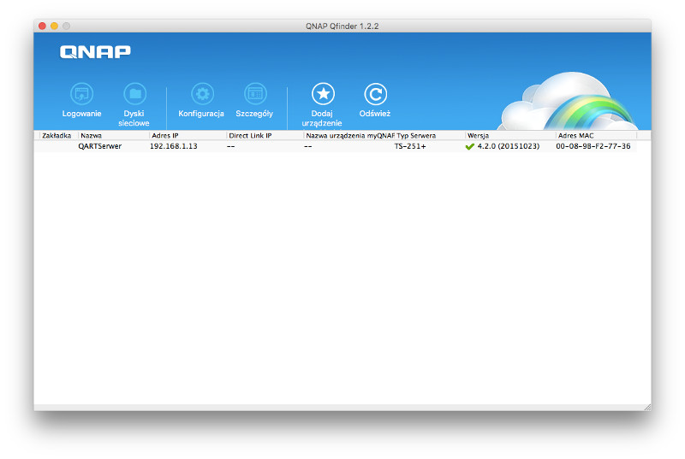Sort by Adres MAC column header
The height and width of the screenshot is (459, 685).
click(x=596, y=136)
